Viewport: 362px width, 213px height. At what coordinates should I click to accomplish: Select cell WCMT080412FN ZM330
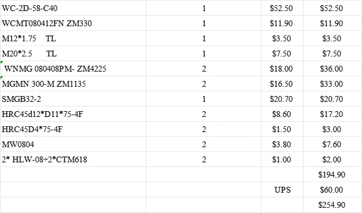[x=73, y=23]
